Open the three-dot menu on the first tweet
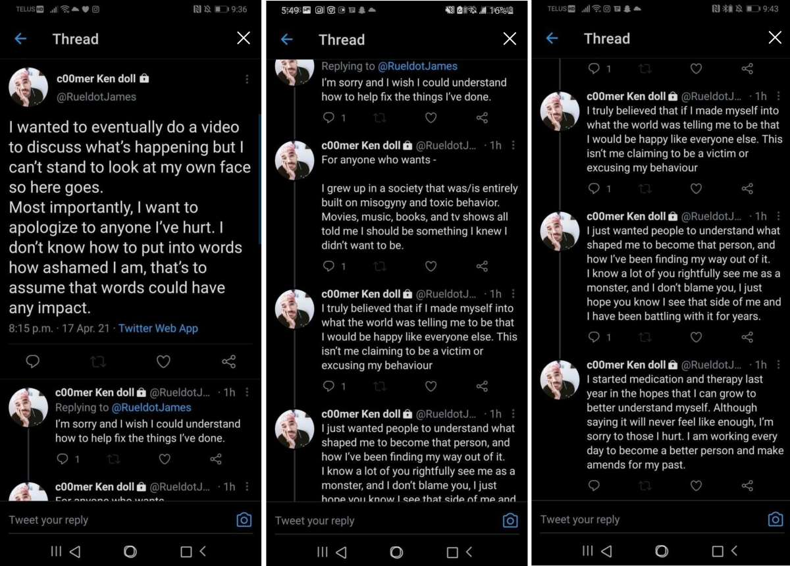Screen dimensions: 790x566 pos(247,78)
